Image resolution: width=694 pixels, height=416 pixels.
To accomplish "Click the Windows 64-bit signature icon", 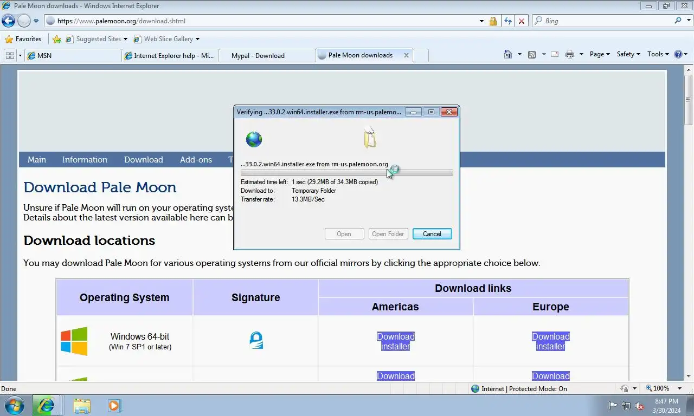I will 256,340.
